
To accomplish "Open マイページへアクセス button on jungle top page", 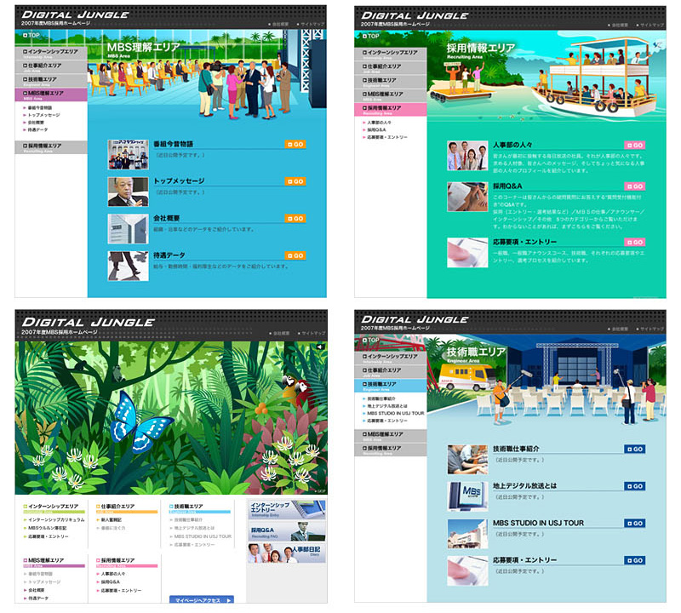I will click(x=202, y=599).
